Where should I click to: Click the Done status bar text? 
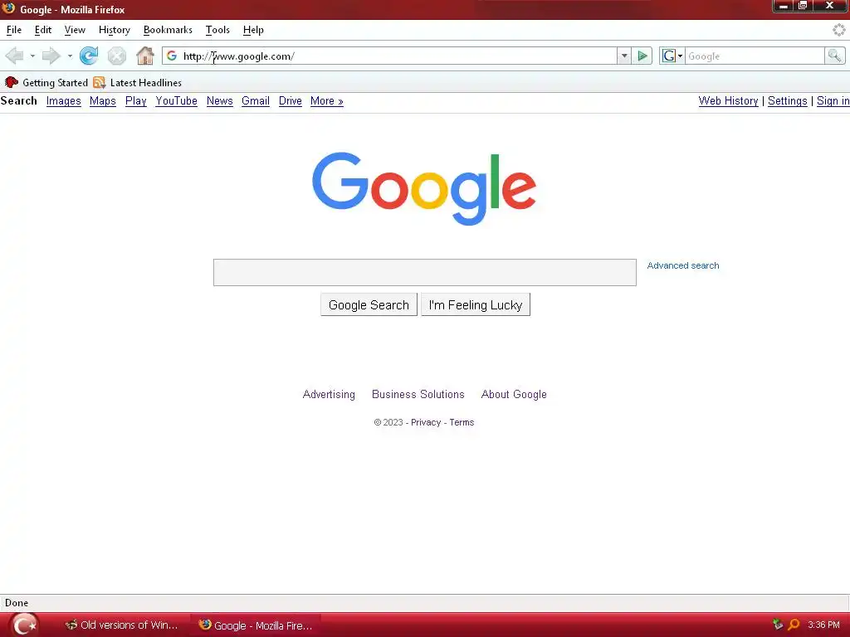[x=17, y=603]
